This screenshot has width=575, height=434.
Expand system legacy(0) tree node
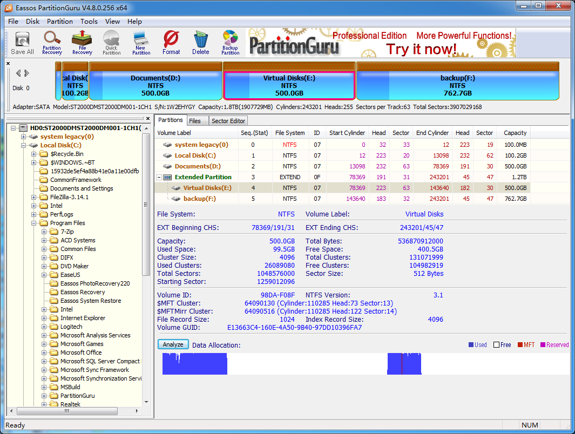tap(23, 137)
